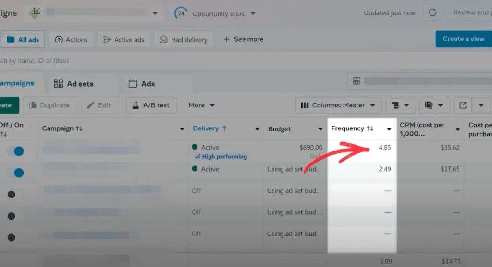Switch to the Campaigns tab
The height and width of the screenshot is (267, 492).
click(17, 83)
